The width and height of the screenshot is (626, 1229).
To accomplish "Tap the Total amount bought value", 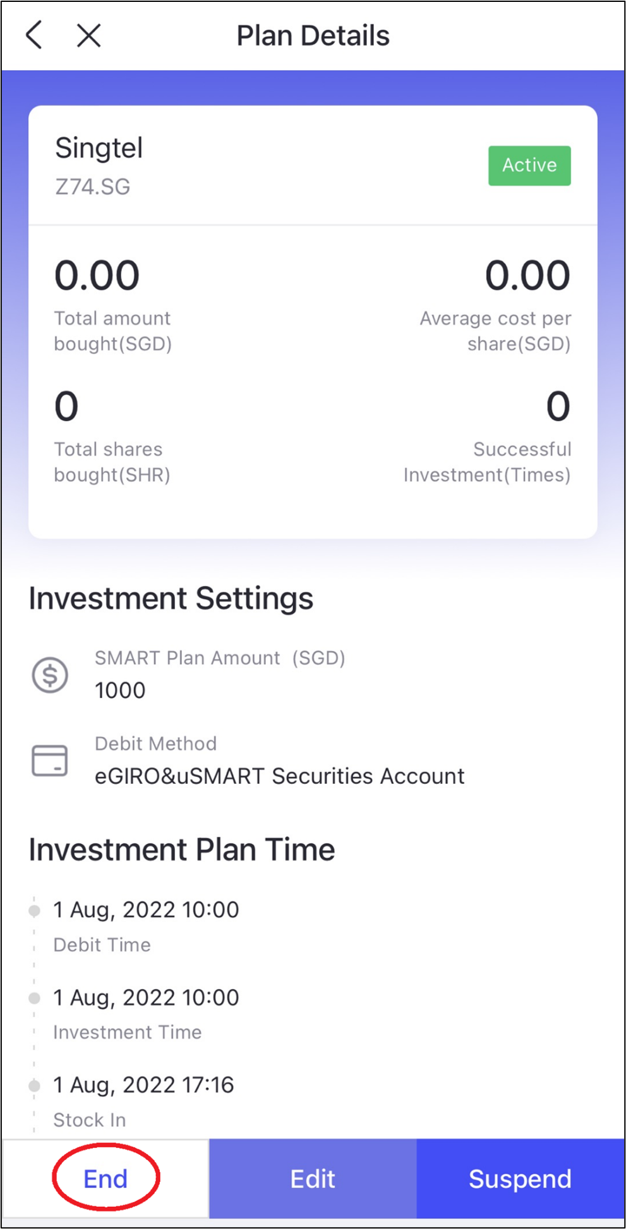I will tap(97, 276).
